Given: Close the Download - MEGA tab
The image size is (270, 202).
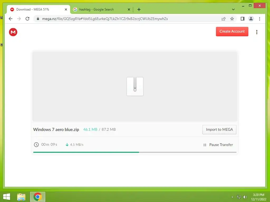Looking at the screenshot, I should 66,10.
